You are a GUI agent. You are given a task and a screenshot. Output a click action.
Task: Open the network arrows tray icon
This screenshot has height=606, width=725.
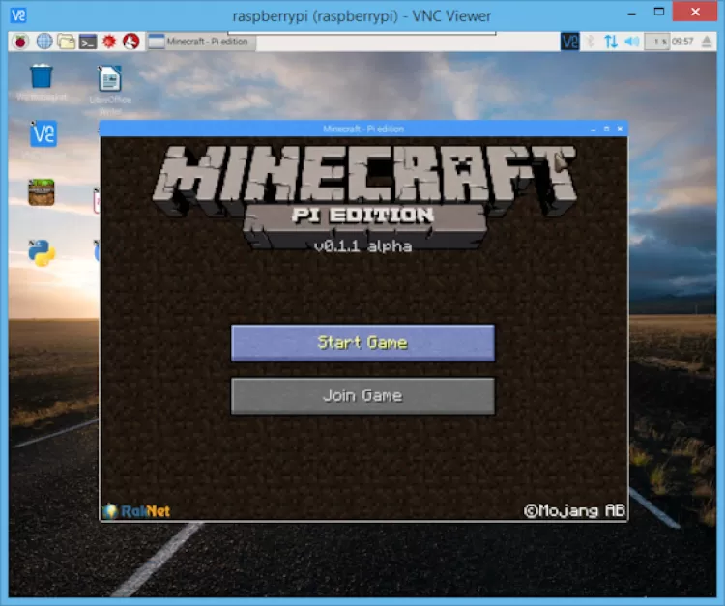tap(611, 42)
